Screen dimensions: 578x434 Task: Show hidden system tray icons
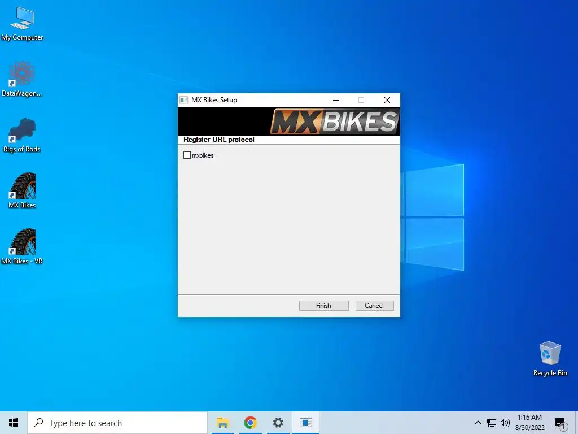point(478,423)
